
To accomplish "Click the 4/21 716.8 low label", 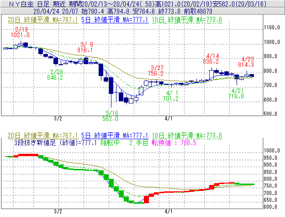I will pyautogui.click(x=236, y=93).
